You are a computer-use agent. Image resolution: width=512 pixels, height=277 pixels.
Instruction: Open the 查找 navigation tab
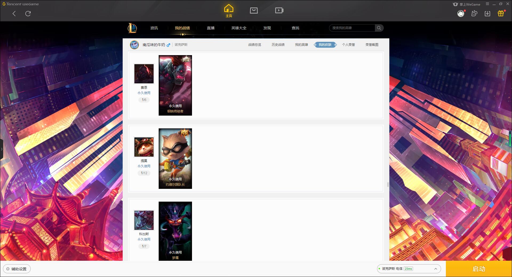point(295,28)
